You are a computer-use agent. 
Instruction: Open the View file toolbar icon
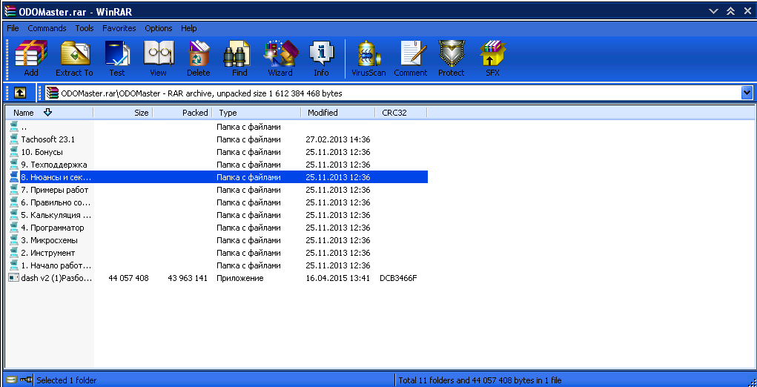pos(158,54)
